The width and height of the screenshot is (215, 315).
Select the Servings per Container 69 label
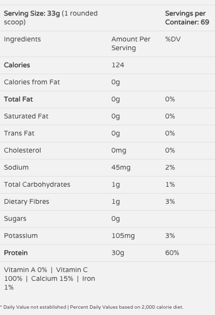tap(187, 18)
